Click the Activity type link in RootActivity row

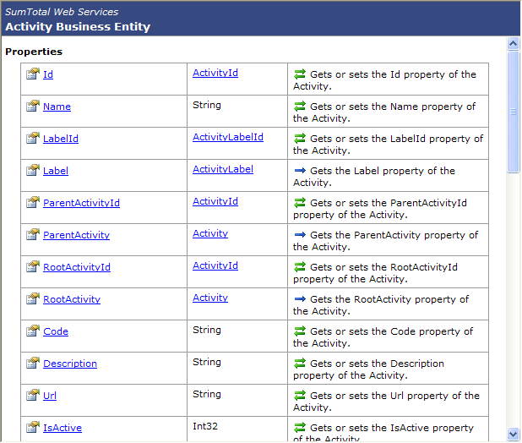pos(209,298)
